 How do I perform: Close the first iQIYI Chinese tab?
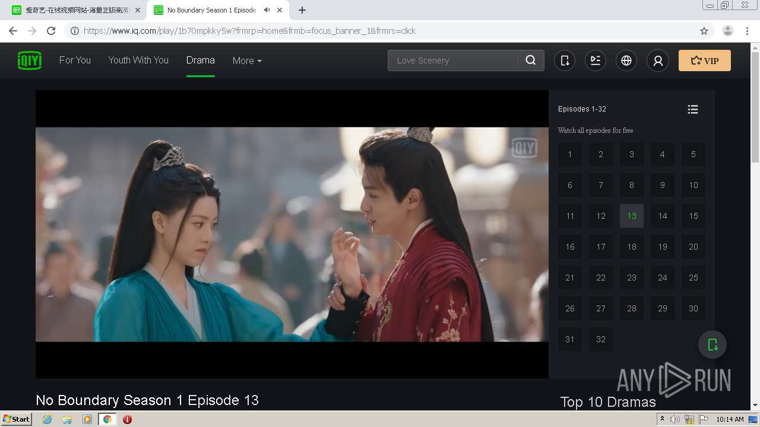point(138,10)
